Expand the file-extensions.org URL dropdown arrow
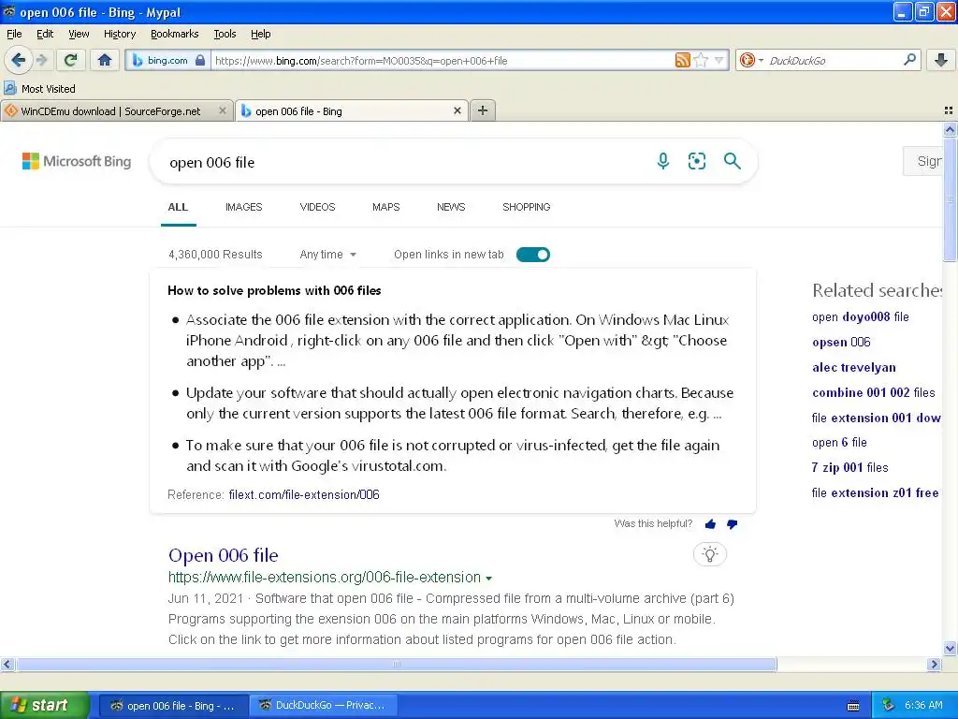Screen dimensions: 958x719 pyautogui.click(x=488, y=578)
